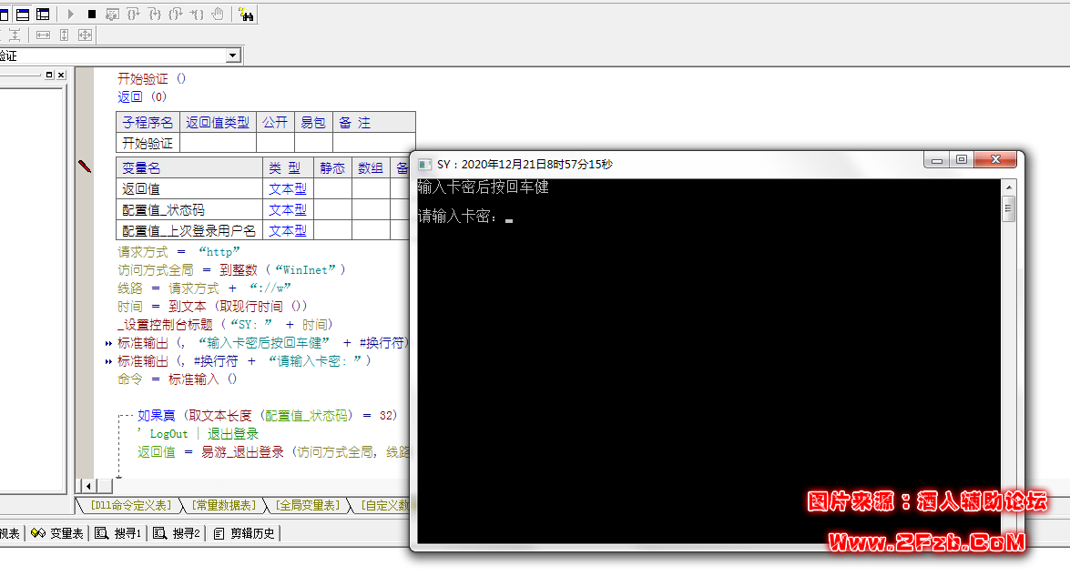Click the hand breakpoint icon in toolbar

point(218,14)
